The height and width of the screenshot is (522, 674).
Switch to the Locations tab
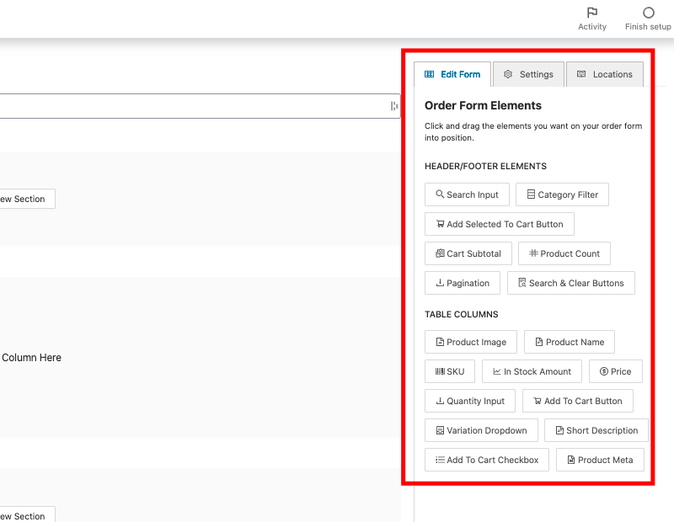pyautogui.click(x=604, y=74)
